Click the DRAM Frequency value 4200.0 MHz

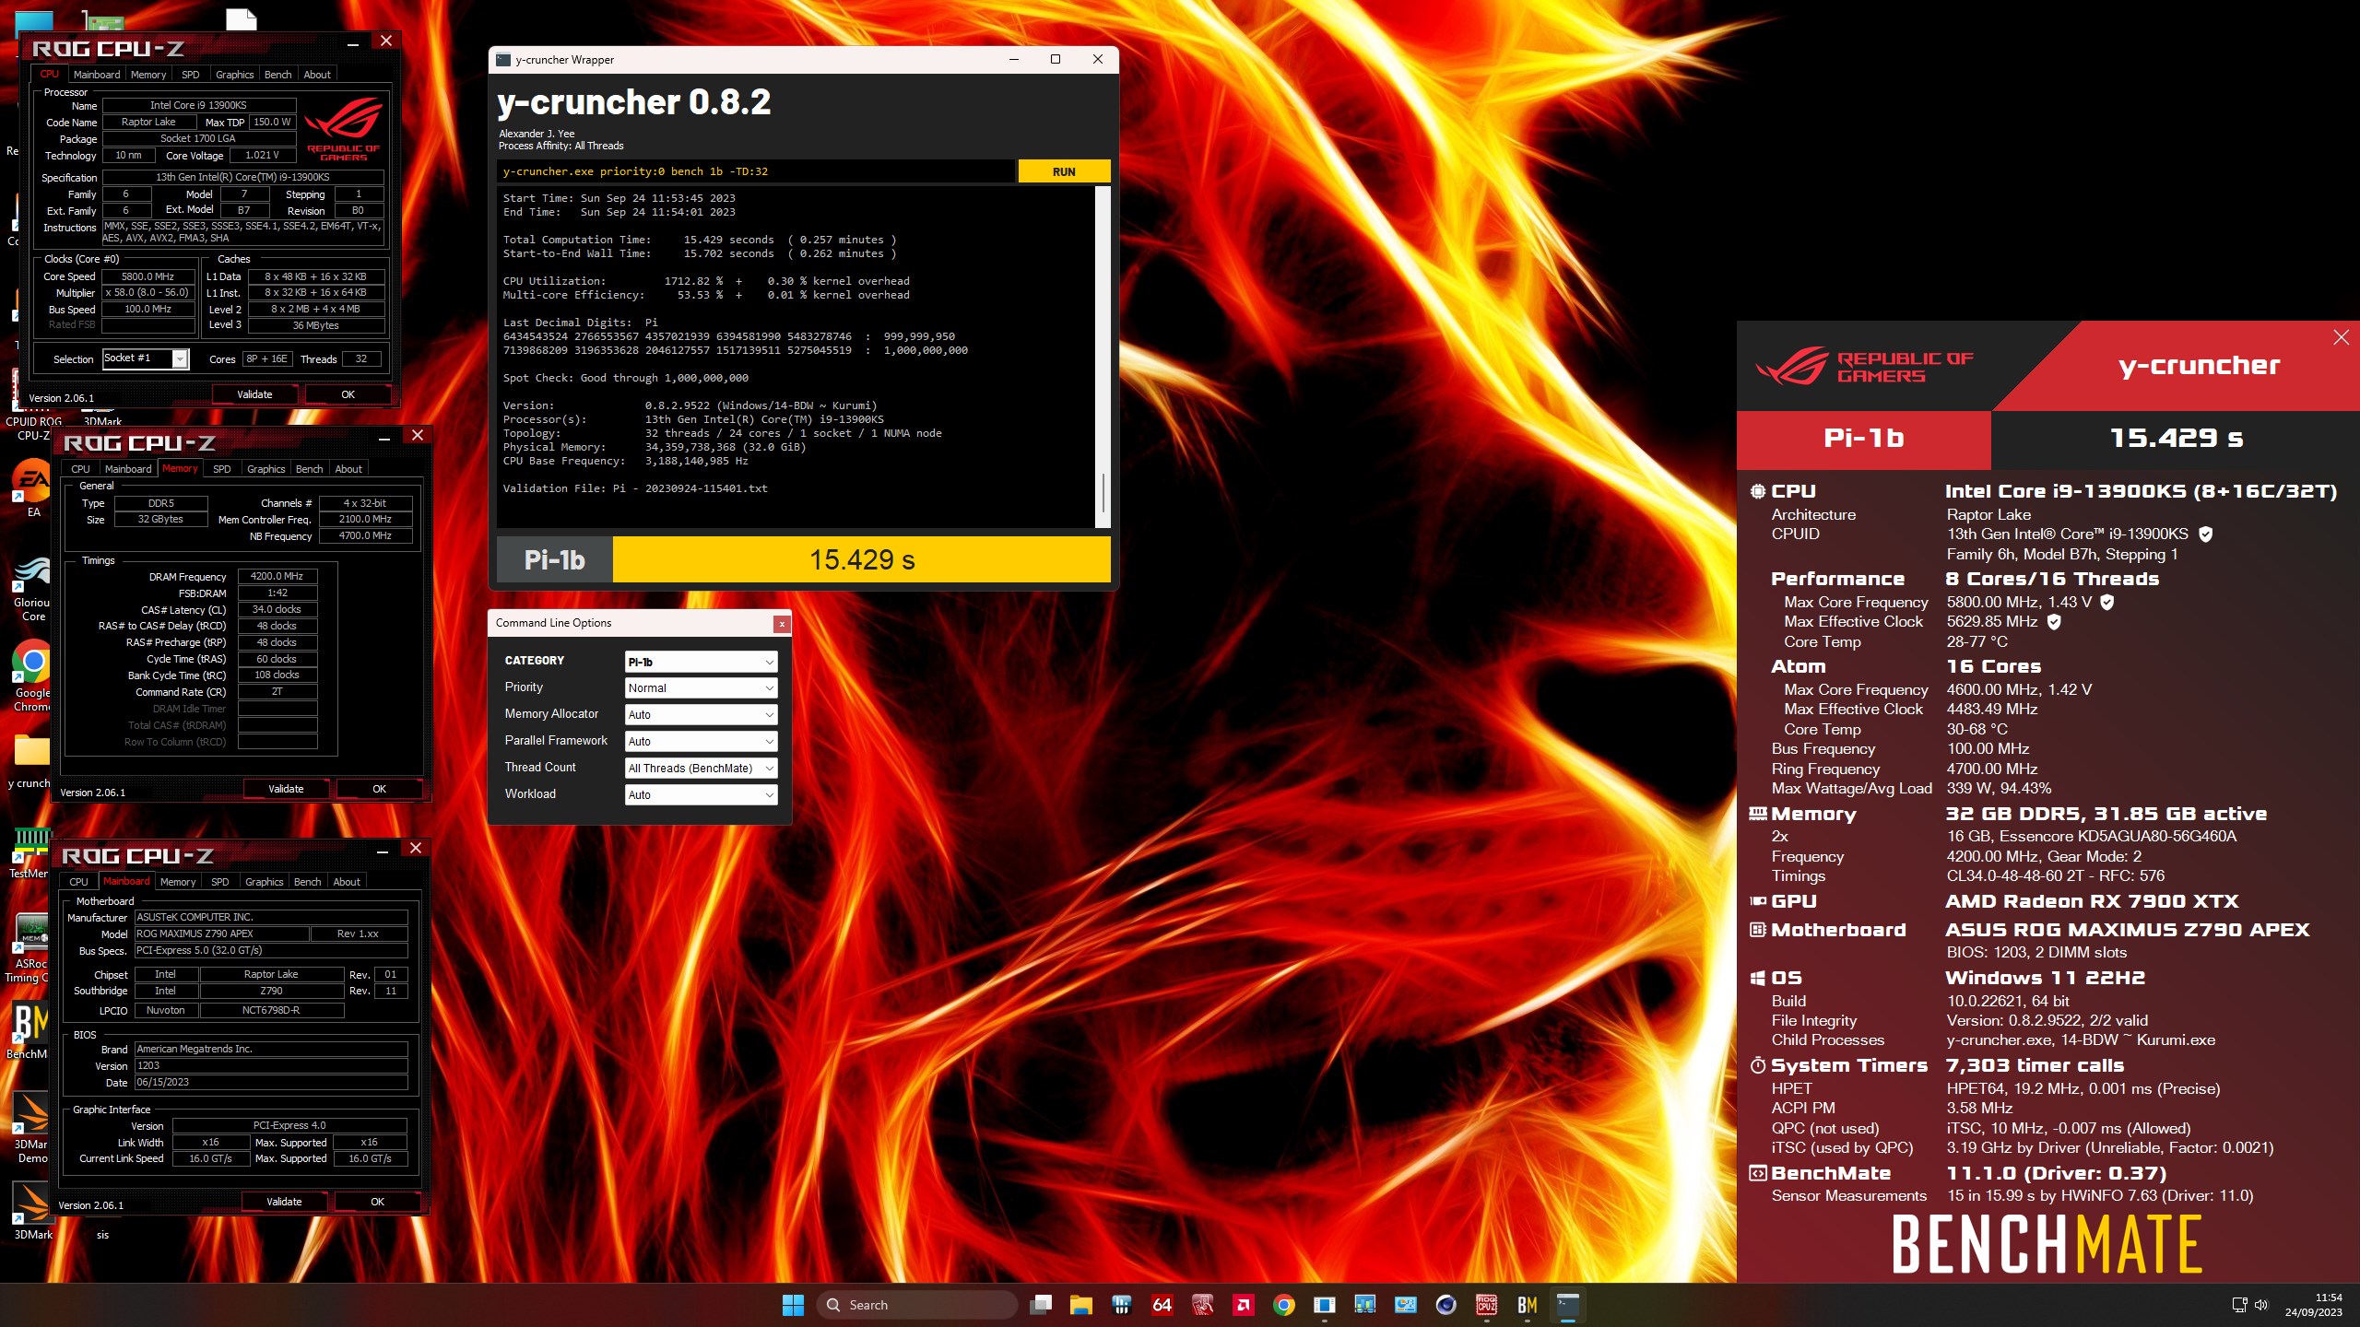pyautogui.click(x=277, y=576)
